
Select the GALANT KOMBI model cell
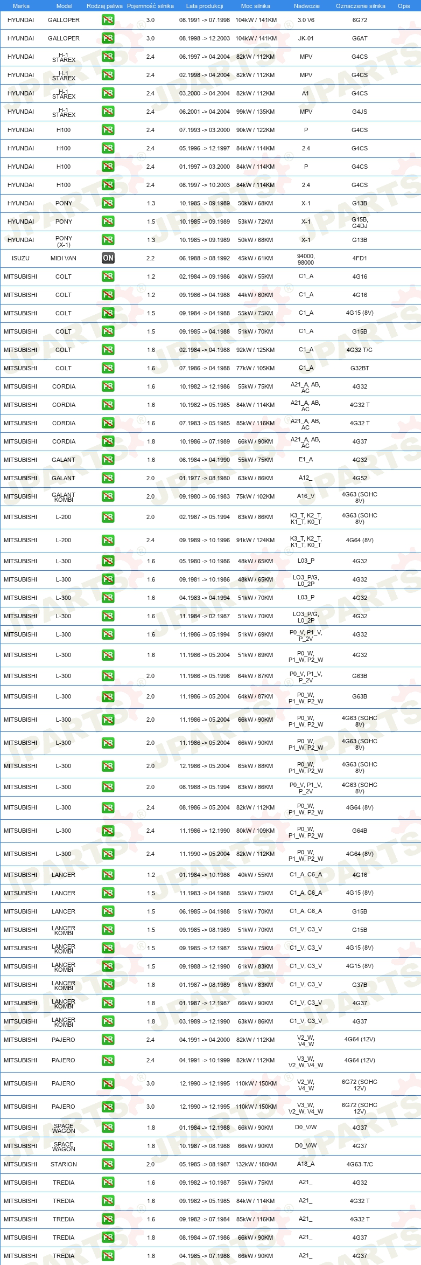click(64, 497)
